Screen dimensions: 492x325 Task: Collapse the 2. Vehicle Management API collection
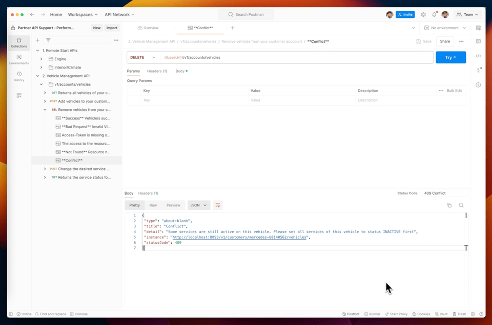tap(37, 76)
